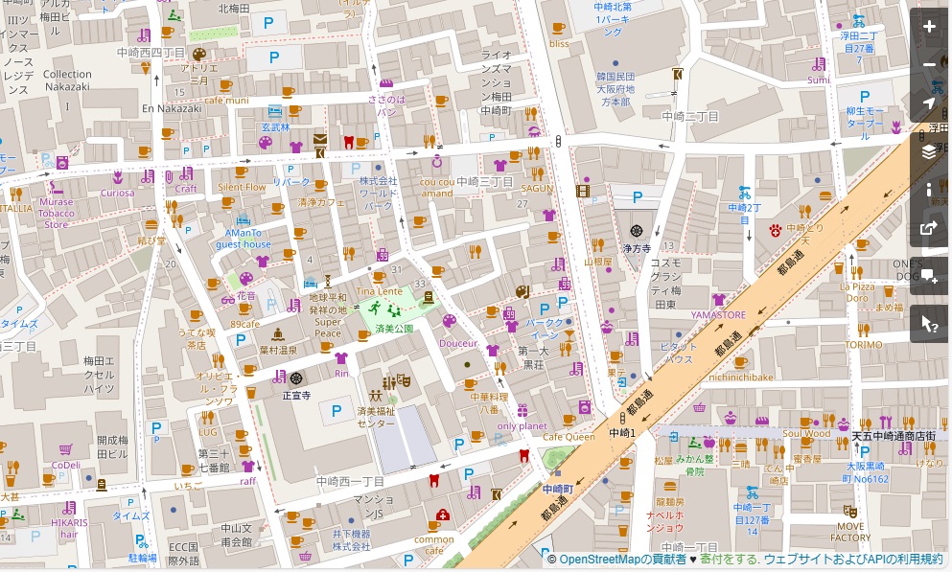Click the 寄付をする donation link
952x572 pixels.
coord(730,560)
